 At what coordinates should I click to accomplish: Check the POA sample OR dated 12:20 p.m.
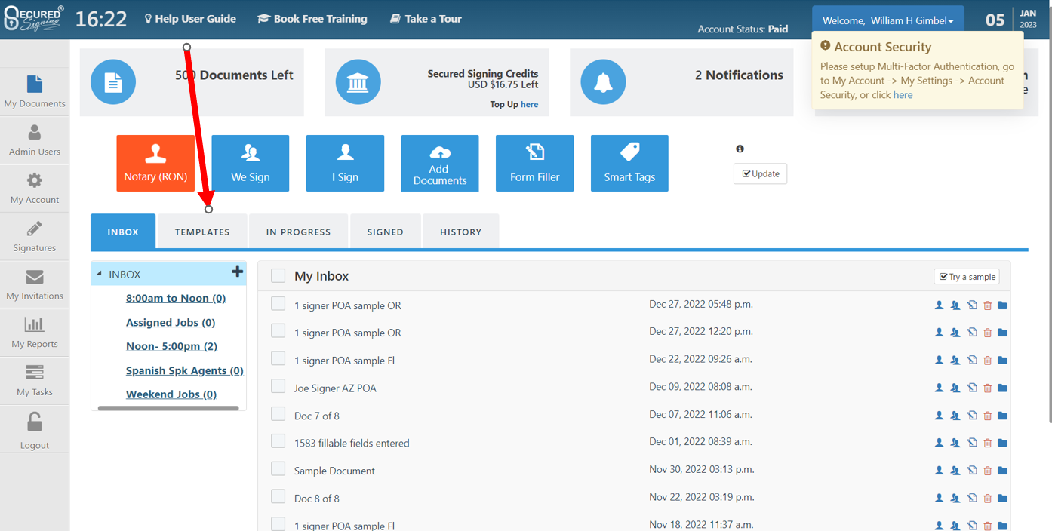(278, 330)
